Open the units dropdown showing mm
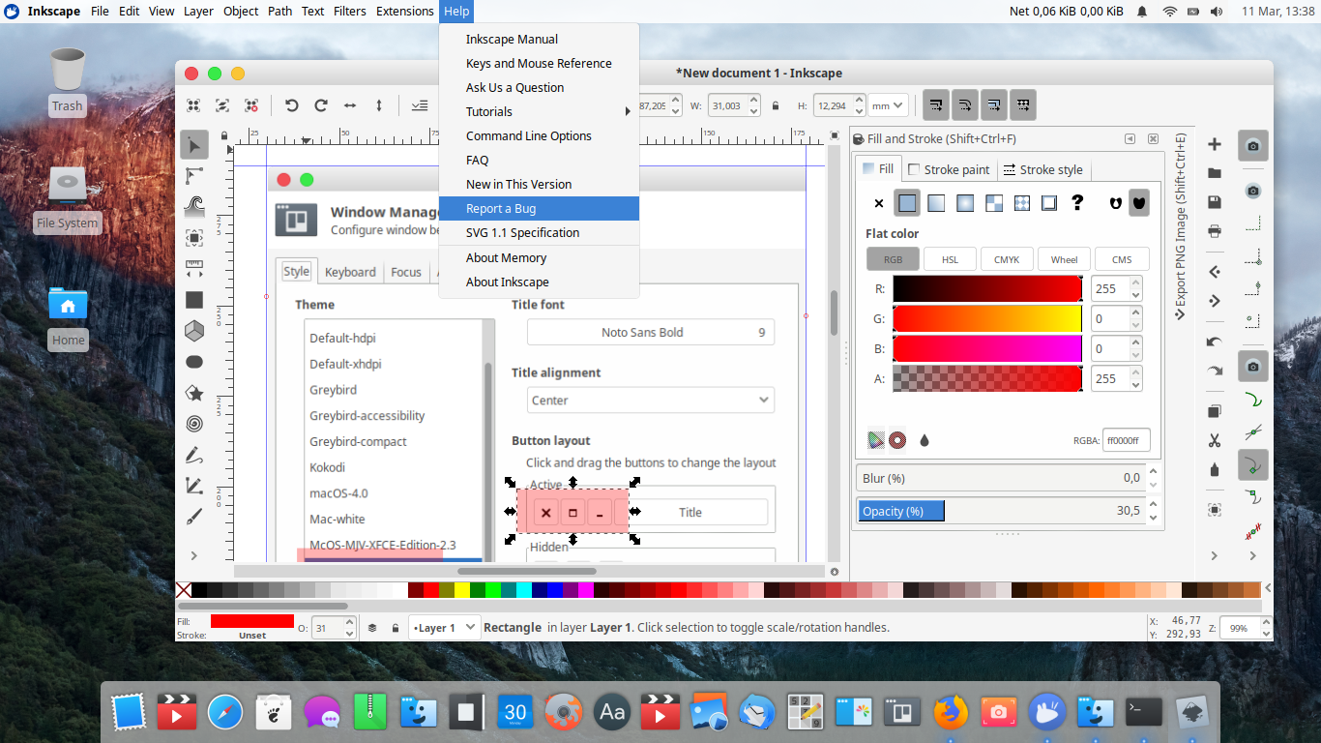 pos(888,104)
